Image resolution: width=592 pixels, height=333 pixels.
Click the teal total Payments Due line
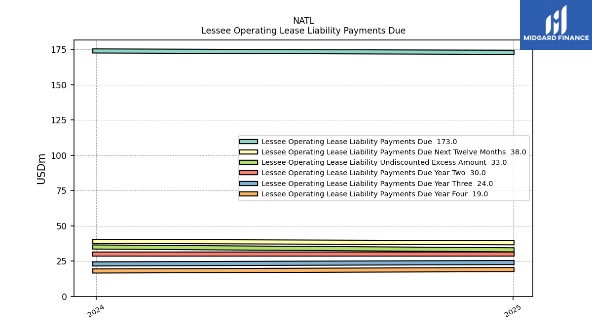[303, 51]
